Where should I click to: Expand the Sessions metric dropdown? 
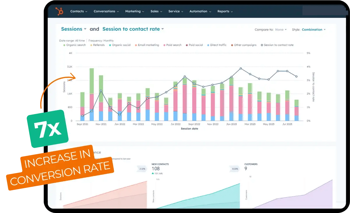(x=73, y=29)
